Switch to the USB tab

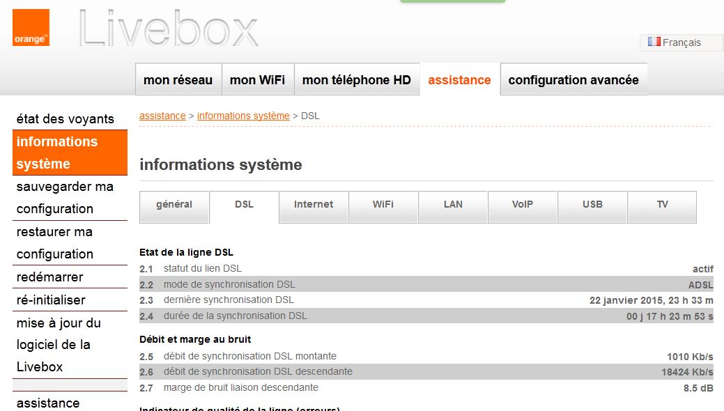click(x=592, y=205)
